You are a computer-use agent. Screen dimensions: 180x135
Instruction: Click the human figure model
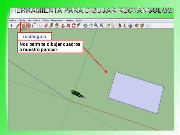point(78,94)
